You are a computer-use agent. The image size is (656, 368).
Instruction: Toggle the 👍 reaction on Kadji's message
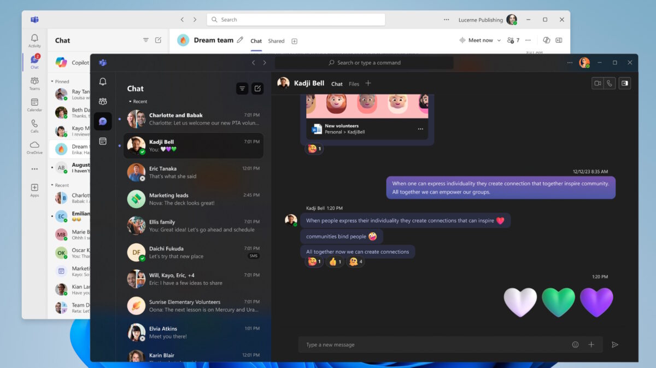[x=335, y=261]
